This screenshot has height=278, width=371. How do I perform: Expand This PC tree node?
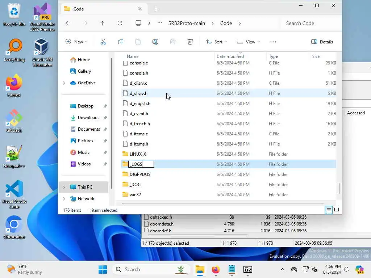pyautogui.click(x=64, y=187)
